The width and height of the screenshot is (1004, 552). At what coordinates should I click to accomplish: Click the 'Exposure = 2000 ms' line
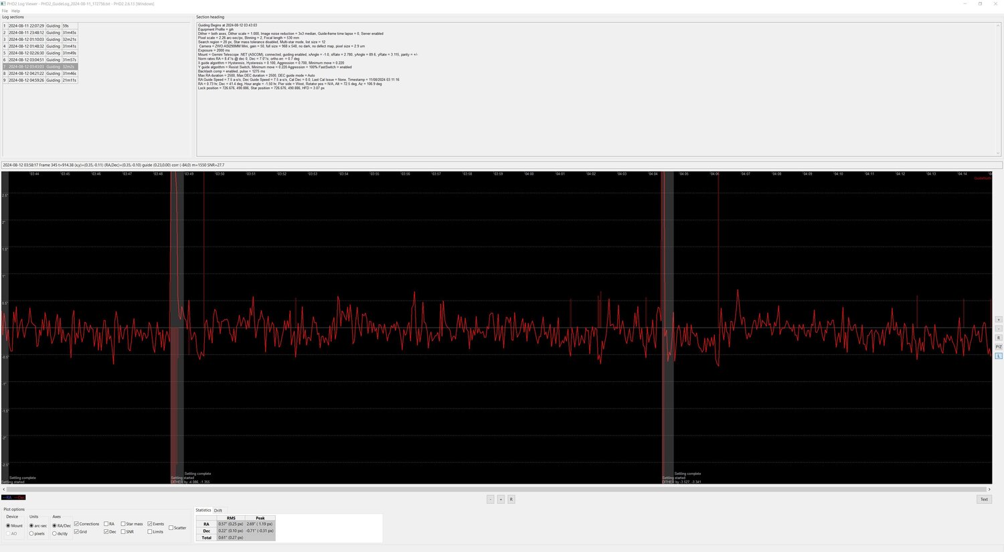coord(214,50)
